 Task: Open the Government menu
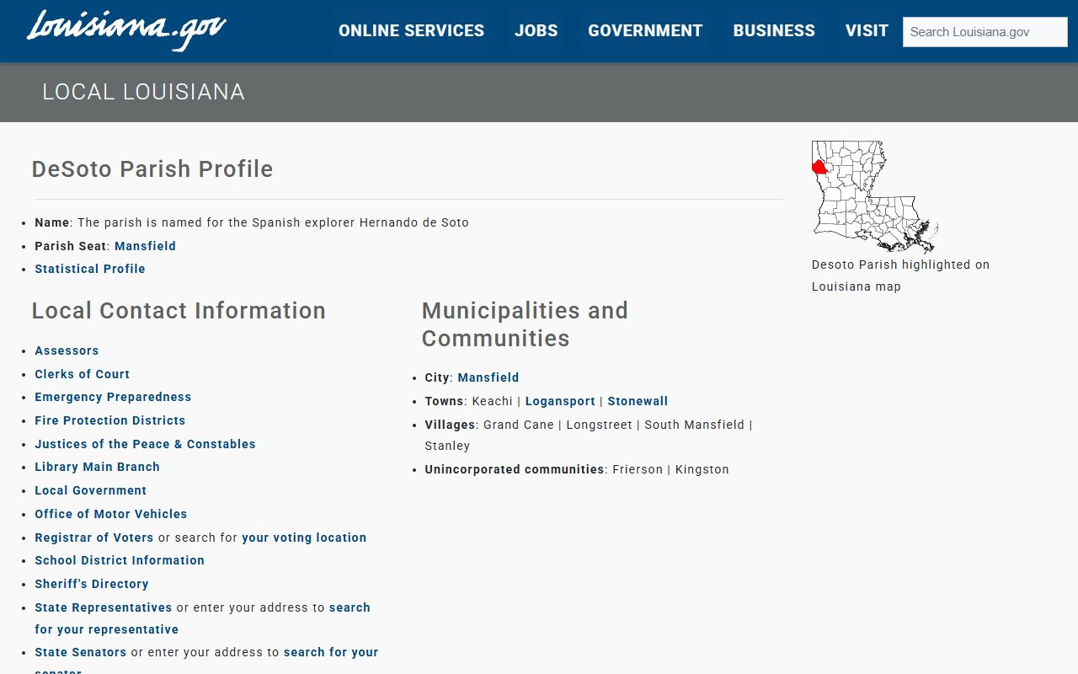click(645, 30)
